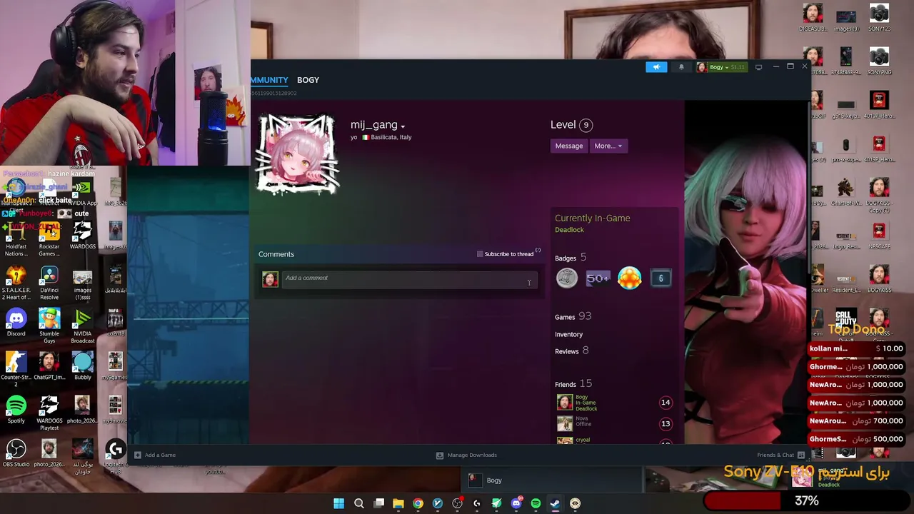Open the More... profile actions dropdown
Screen dimensions: 914x514
608,146
